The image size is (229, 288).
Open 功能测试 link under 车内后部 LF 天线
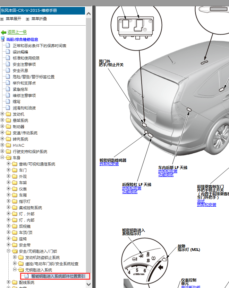(x=166, y=175)
